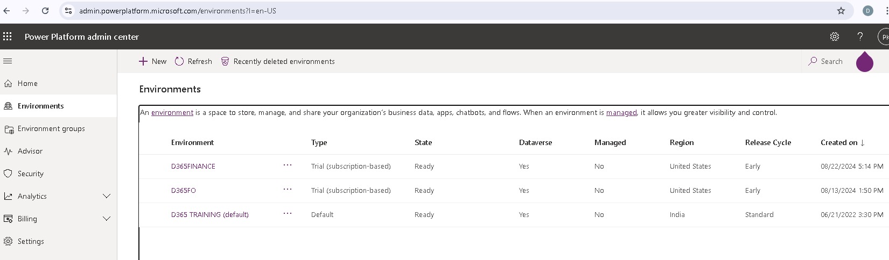Open more actions for D365FO
The width and height of the screenshot is (889, 260).
[288, 190]
